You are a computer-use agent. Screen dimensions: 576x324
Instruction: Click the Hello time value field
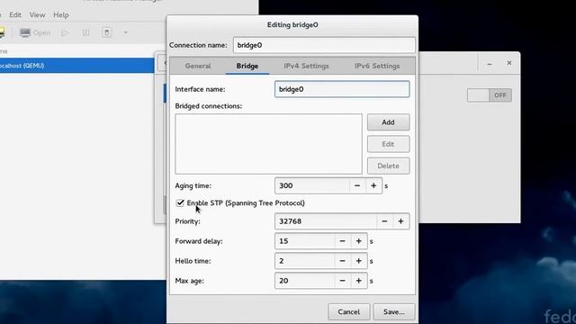(304, 261)
